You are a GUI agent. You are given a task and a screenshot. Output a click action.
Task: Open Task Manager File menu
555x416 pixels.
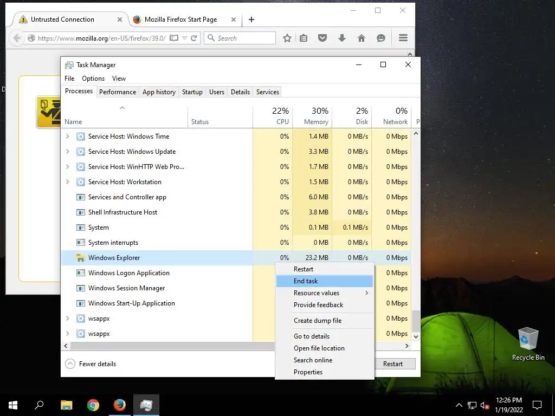pyautogui.click(x=69, y=78)
